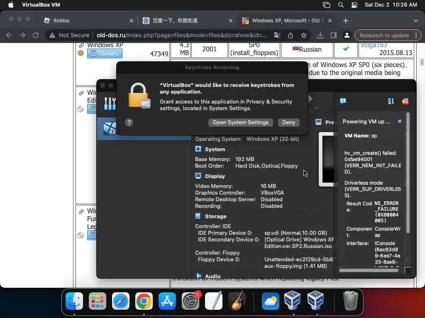Open Chrome from the dock
The image size is (425, 318).
(x=144, y=301)
